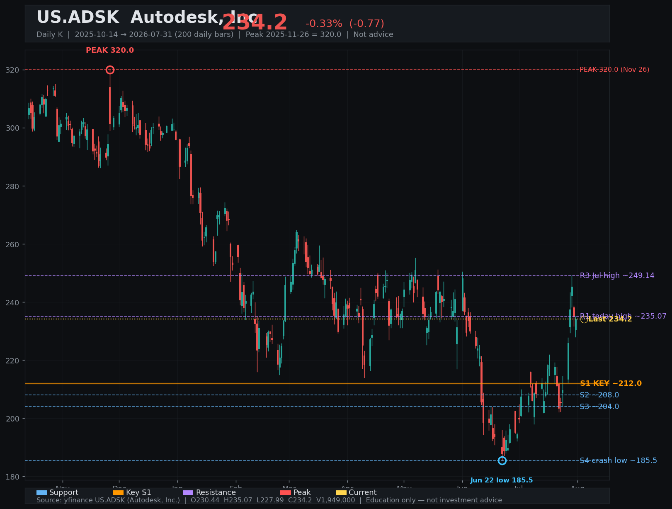Click the 'Last 234.2' price label
The height and width of the screenshot is (509, 672).
(x=610, y=319)
